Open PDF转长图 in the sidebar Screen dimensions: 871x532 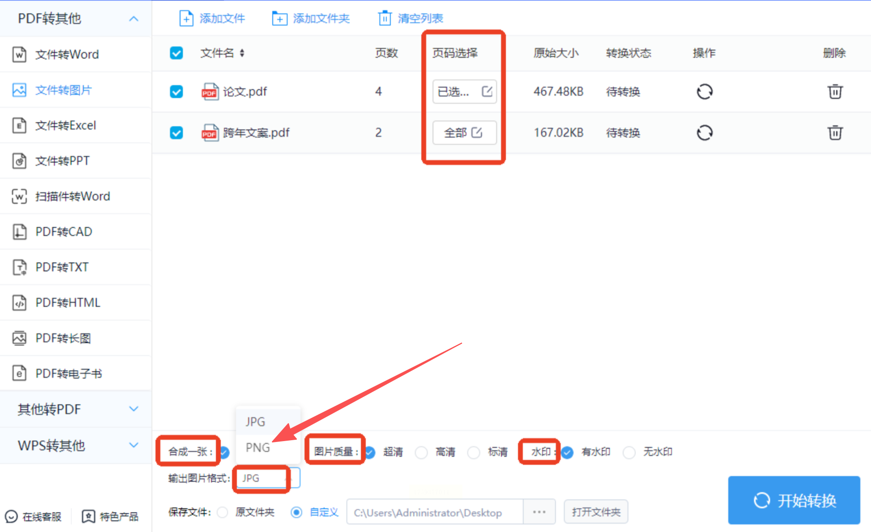(63, 338)
